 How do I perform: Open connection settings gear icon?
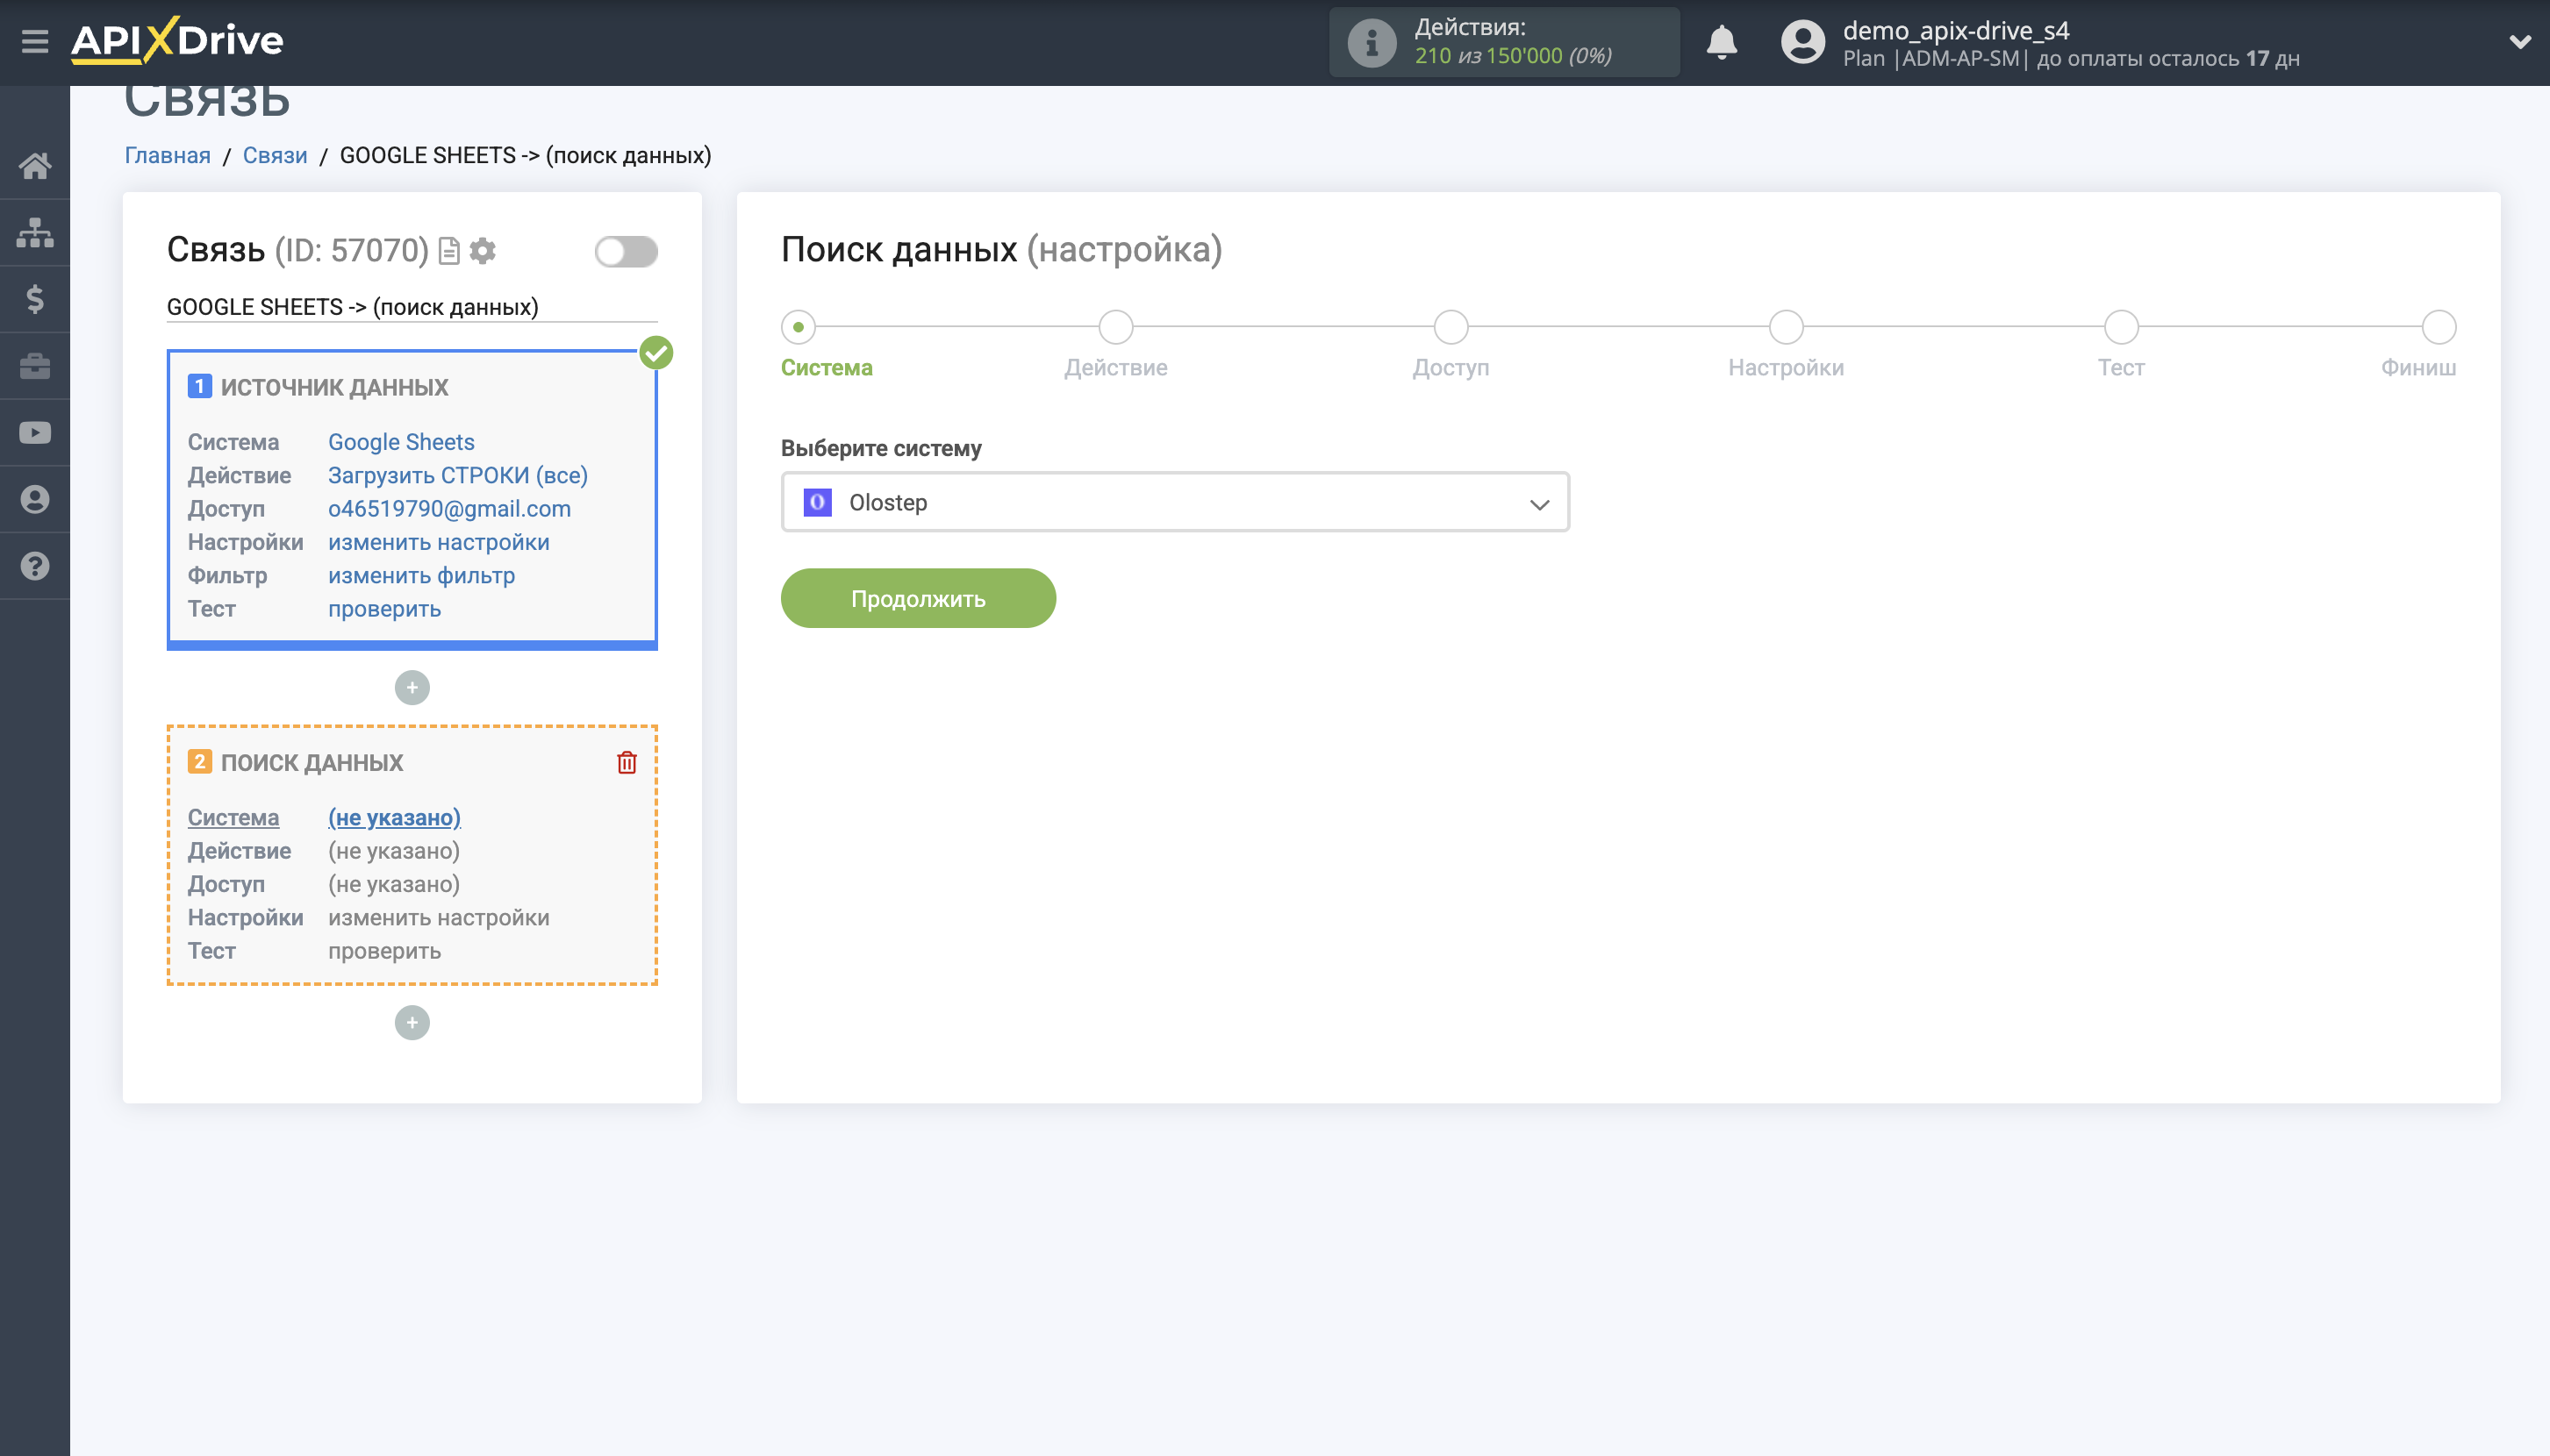[x=483, y=250]
